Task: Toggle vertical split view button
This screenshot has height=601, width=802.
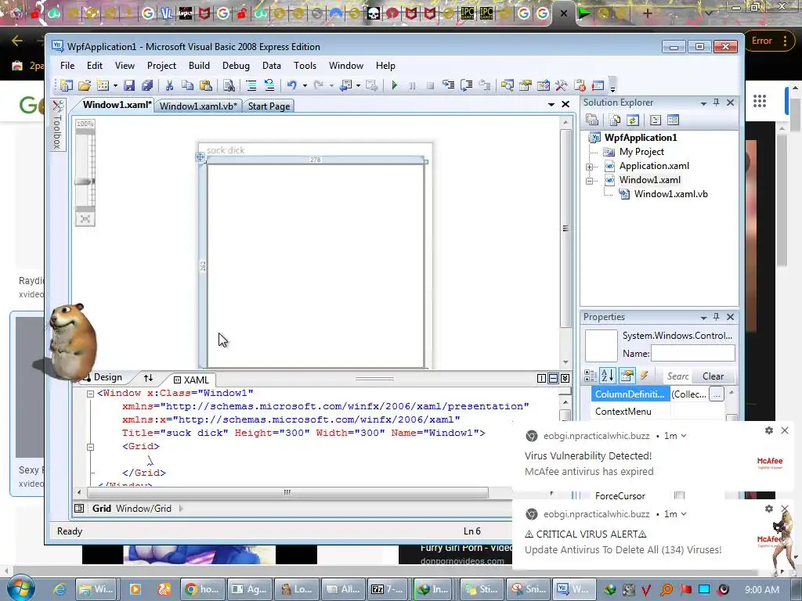Action: 542,378
